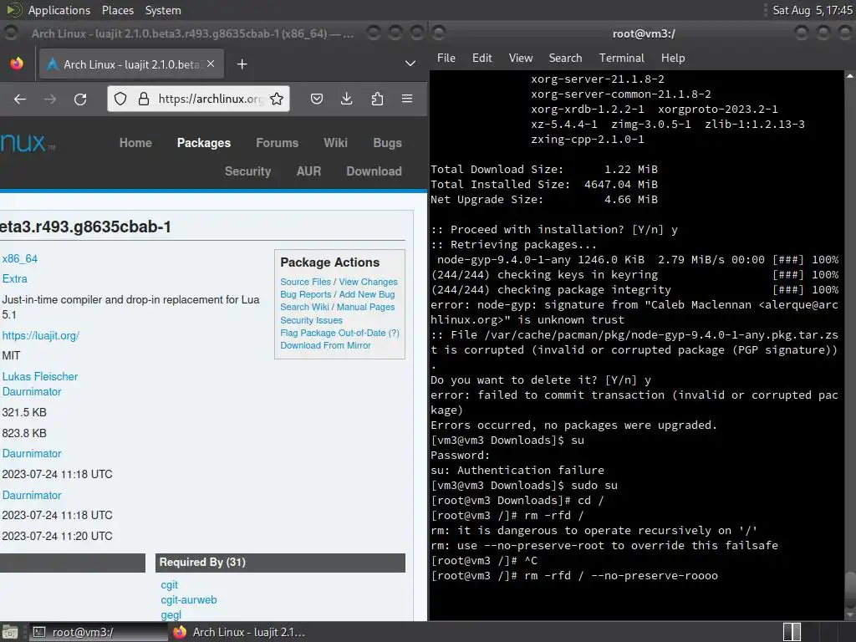Open Forums in Arch navigation

(278, 143)
